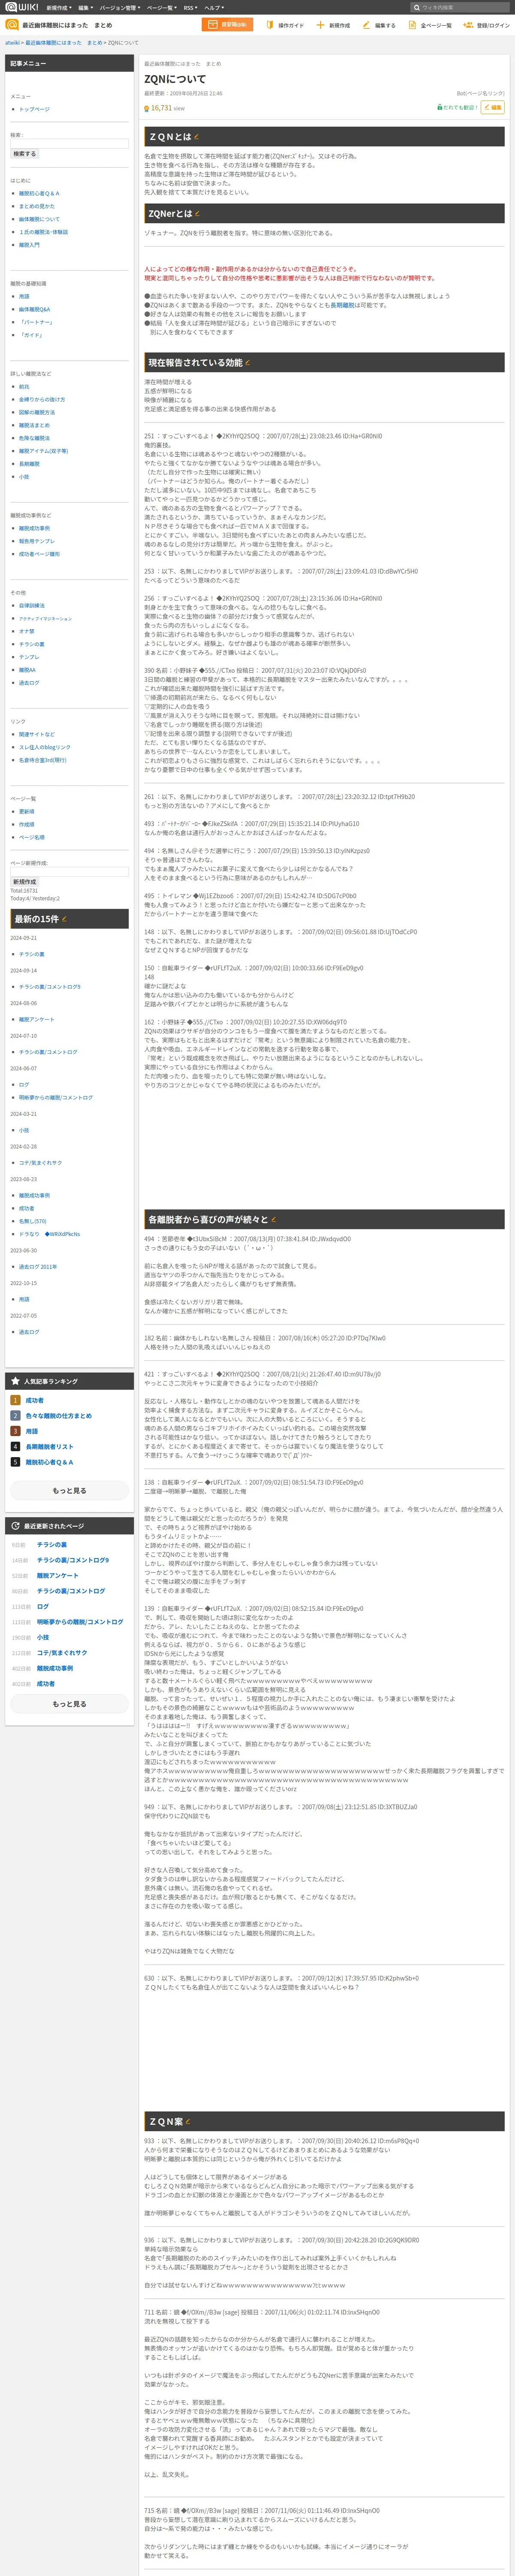Click edit pencil beside 最新の15件 sidebar heading
The image size is (515, 2576).
[64, 919]
